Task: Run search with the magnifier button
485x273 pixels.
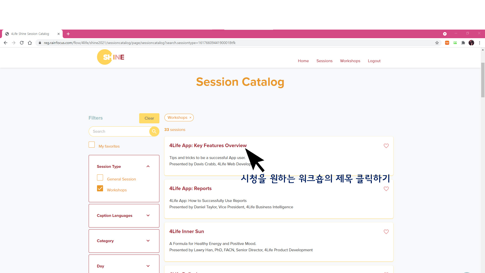Action: (154, 131)
